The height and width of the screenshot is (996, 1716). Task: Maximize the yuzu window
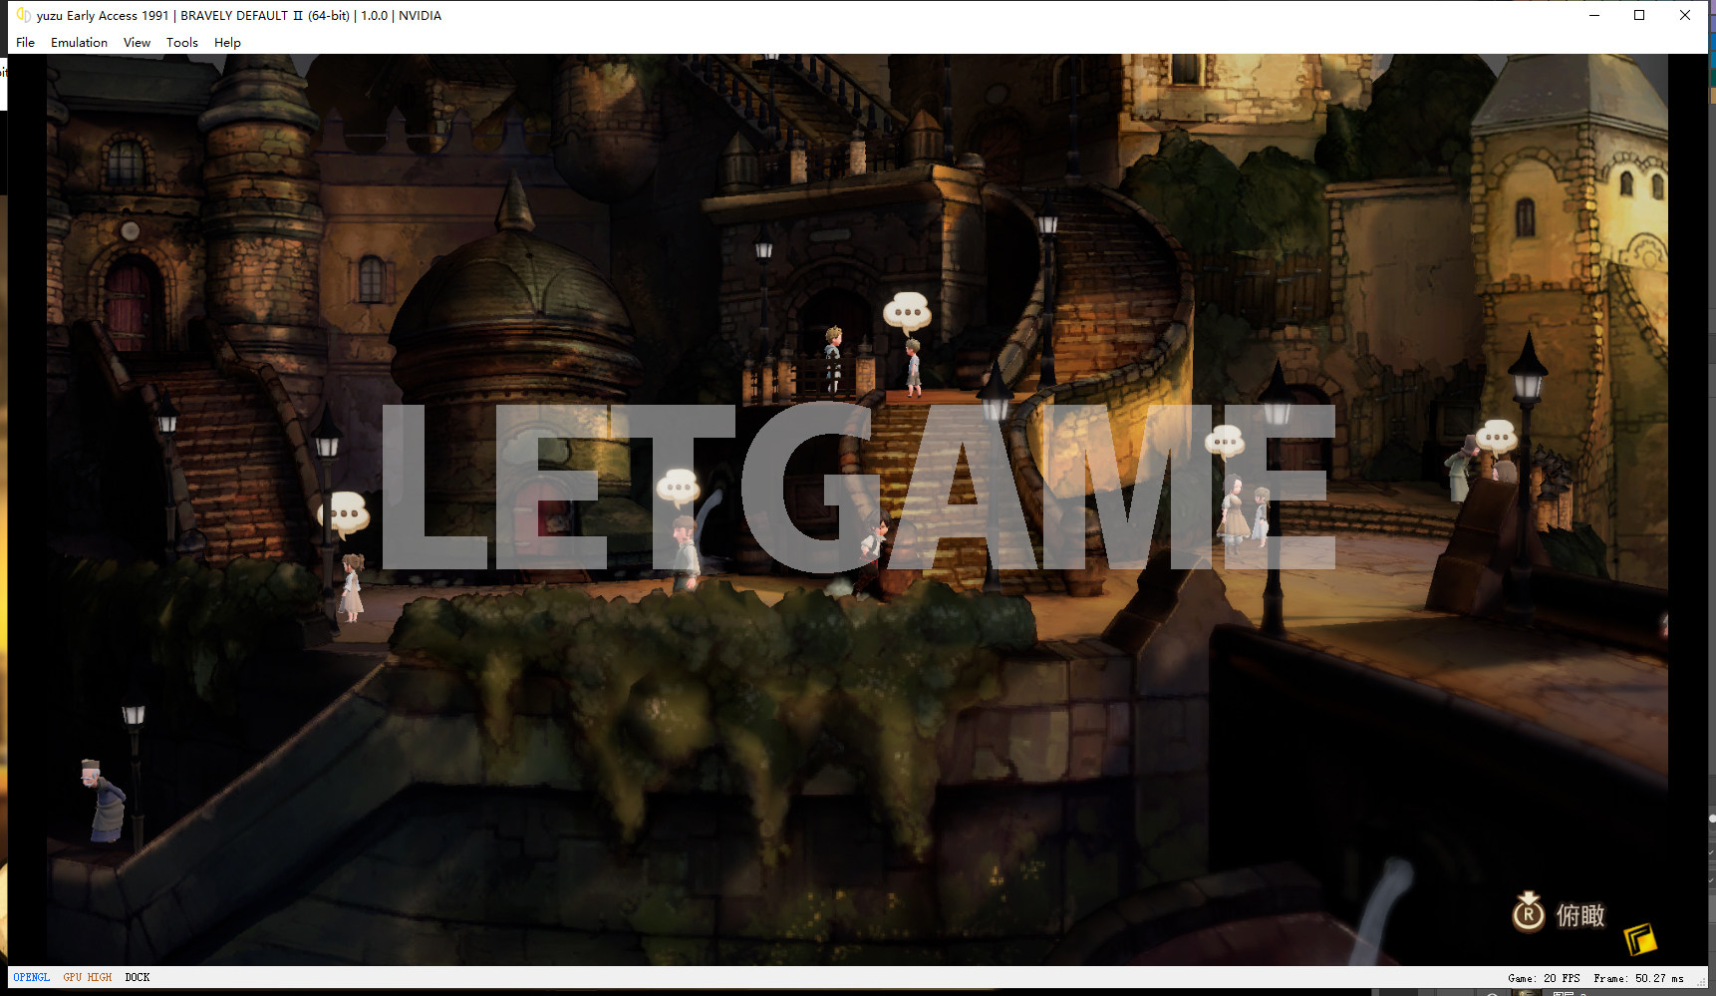pos(1639,15)
